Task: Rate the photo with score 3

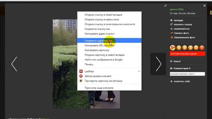Action: coord(190,48)
